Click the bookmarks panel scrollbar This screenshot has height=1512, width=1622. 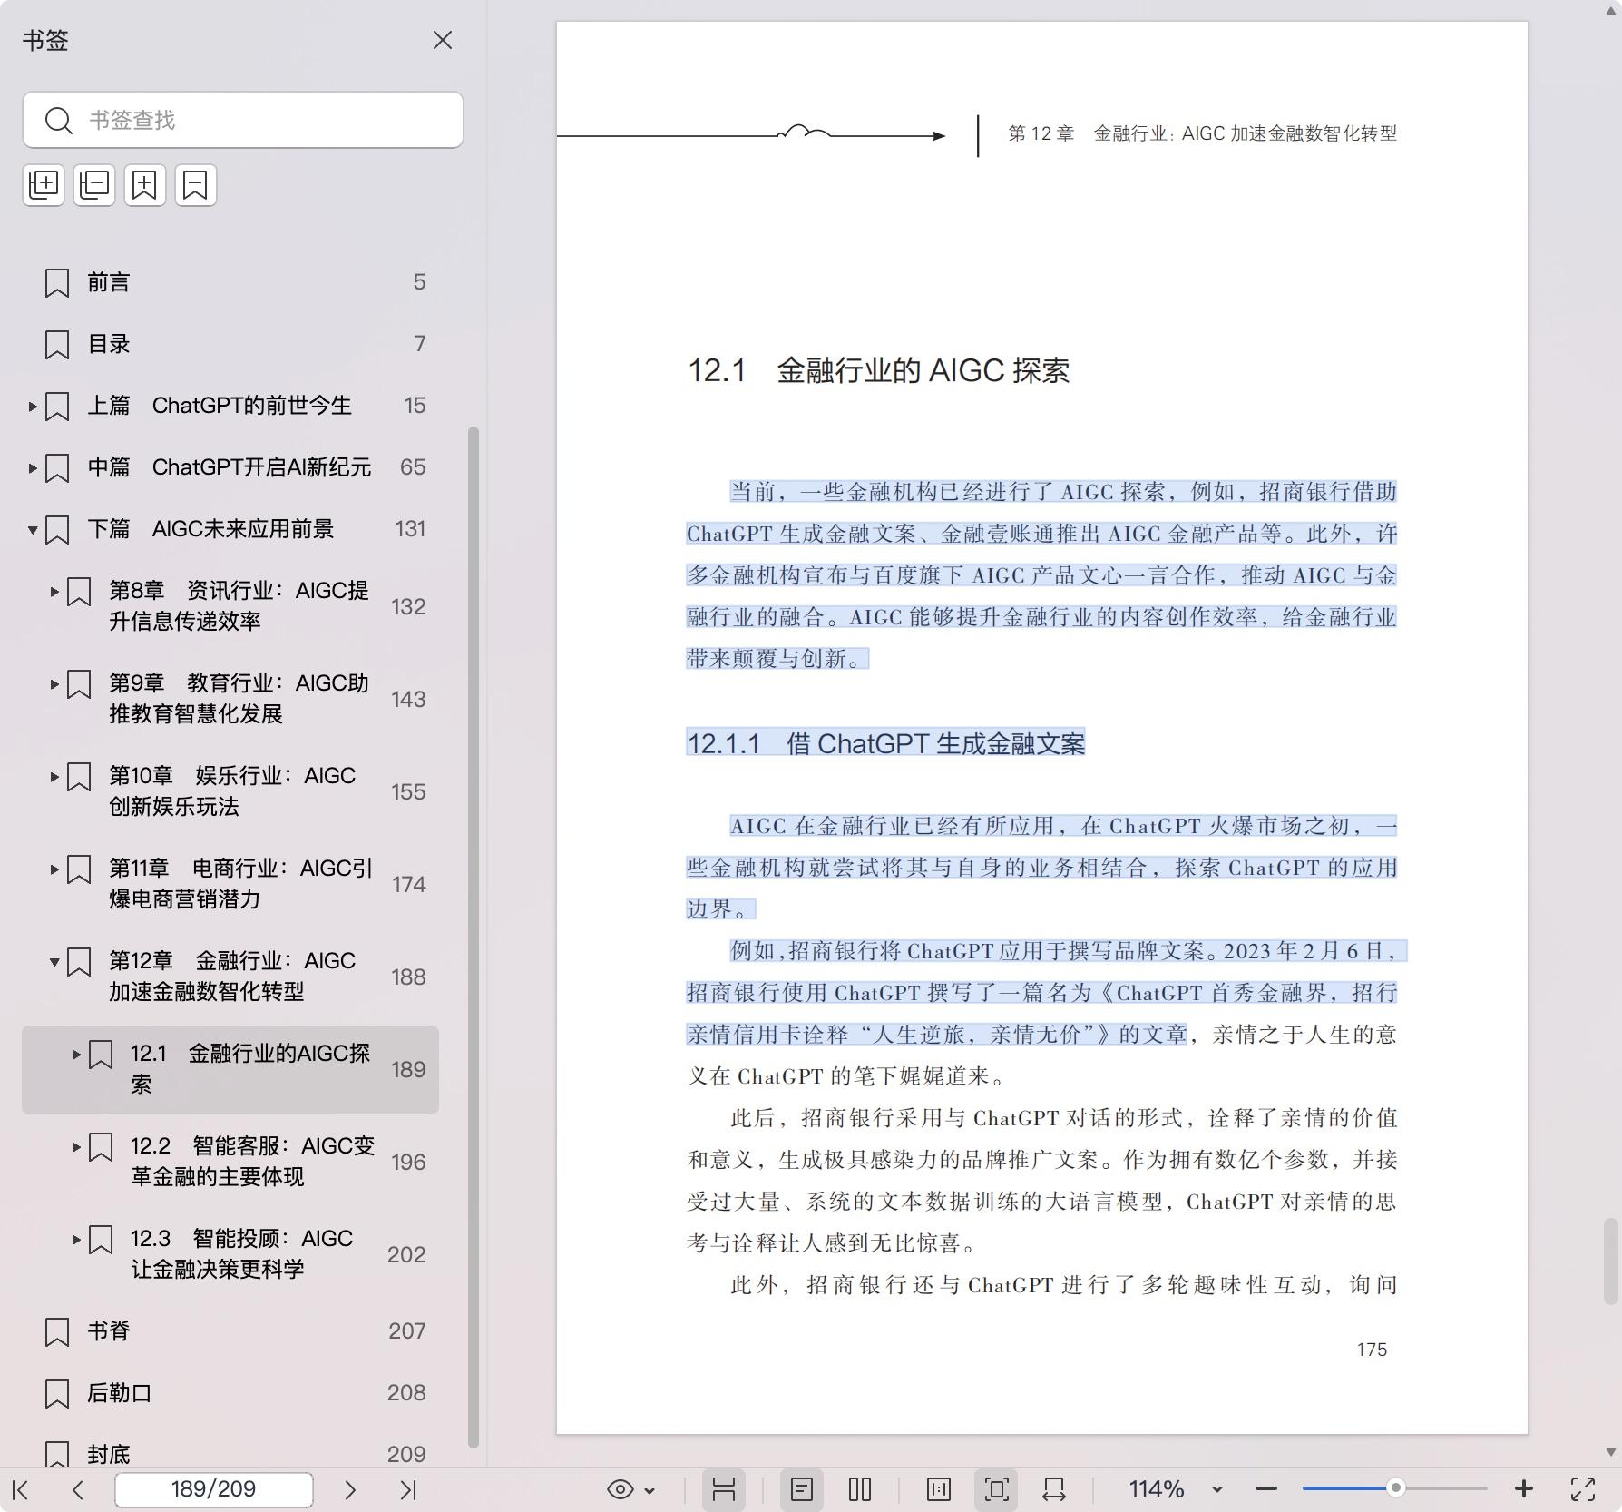coord(473,937)
